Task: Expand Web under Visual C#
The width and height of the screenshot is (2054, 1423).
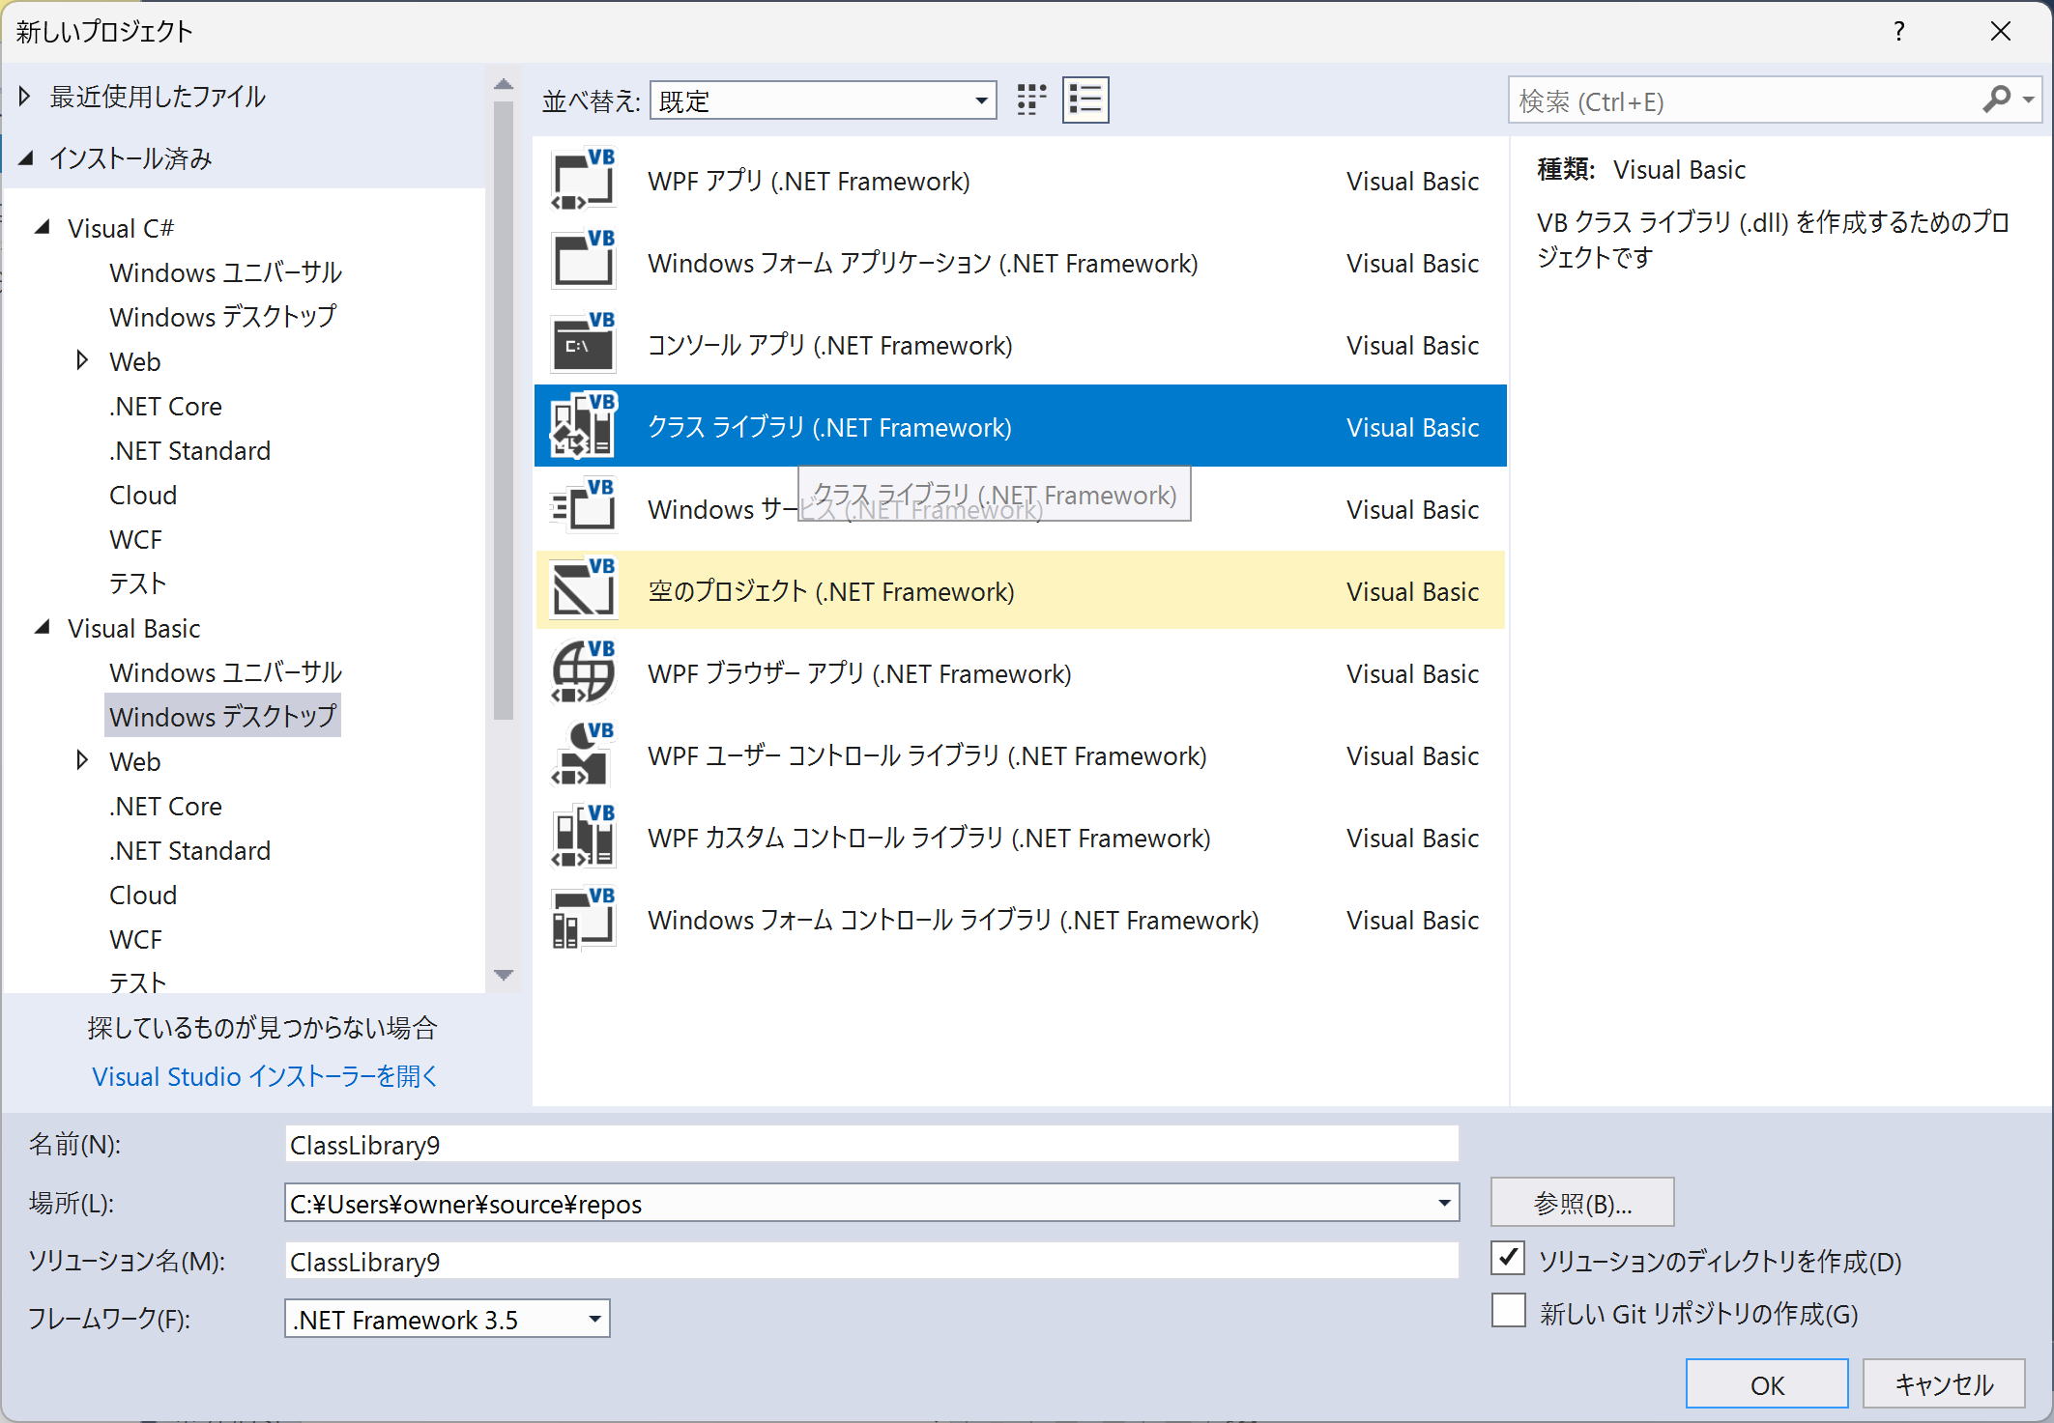Action: [x=83, y=360]
